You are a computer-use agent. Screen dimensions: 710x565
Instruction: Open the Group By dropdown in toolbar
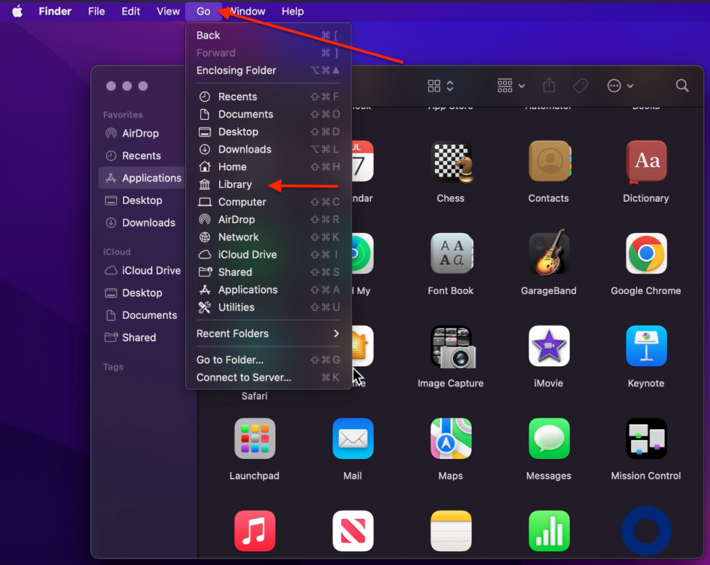[511, 85]
